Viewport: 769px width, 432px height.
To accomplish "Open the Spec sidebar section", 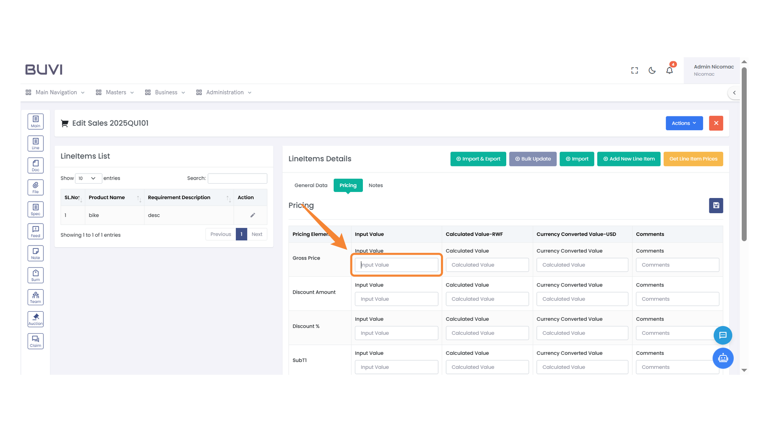I will tap(35, 209).
